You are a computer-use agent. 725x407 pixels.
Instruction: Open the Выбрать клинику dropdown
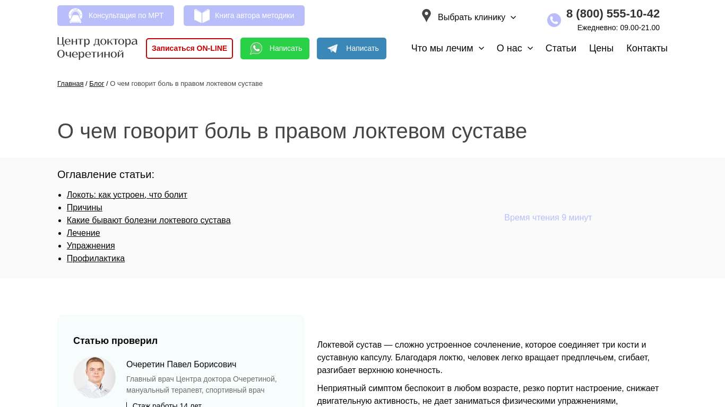tap(477, 17)
